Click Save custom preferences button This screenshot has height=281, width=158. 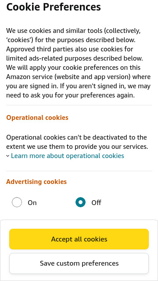point(79,263)
